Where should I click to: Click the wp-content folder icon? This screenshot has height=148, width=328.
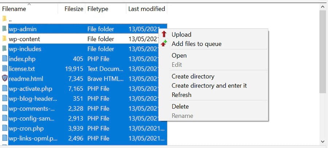(4, 39)
